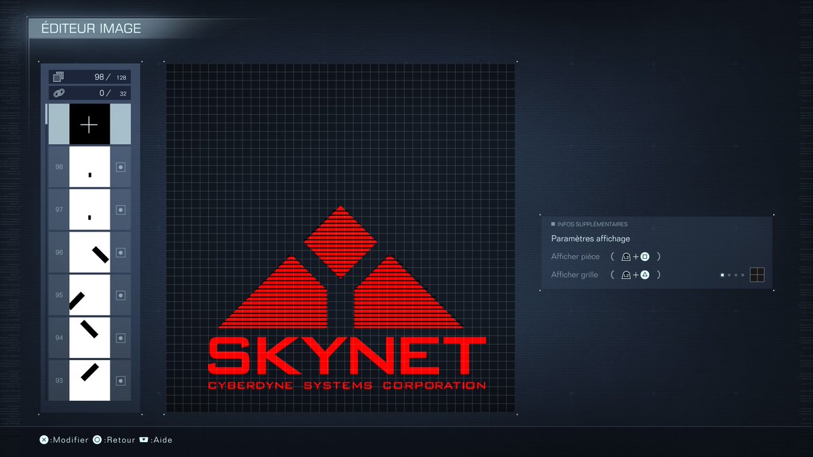Click row number 98 in layer list
The image size is (813, 457).
[x=59, y=167]
